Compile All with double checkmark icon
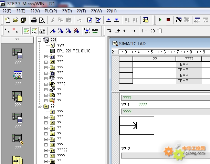Viewport: 210px width, 164px height. pyautogui.click(x=98, y=20)
